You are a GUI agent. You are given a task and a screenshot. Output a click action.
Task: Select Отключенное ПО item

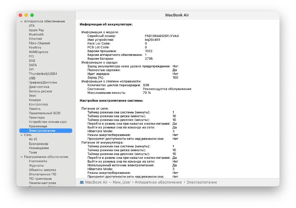(43, 174)
